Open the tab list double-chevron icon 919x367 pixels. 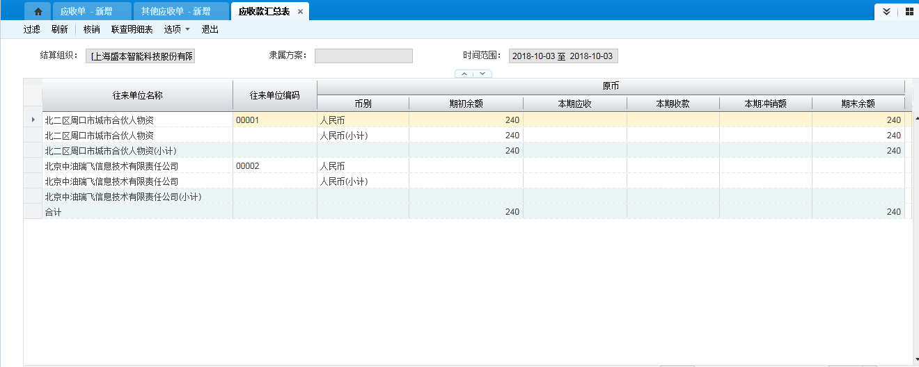point(886,11)
